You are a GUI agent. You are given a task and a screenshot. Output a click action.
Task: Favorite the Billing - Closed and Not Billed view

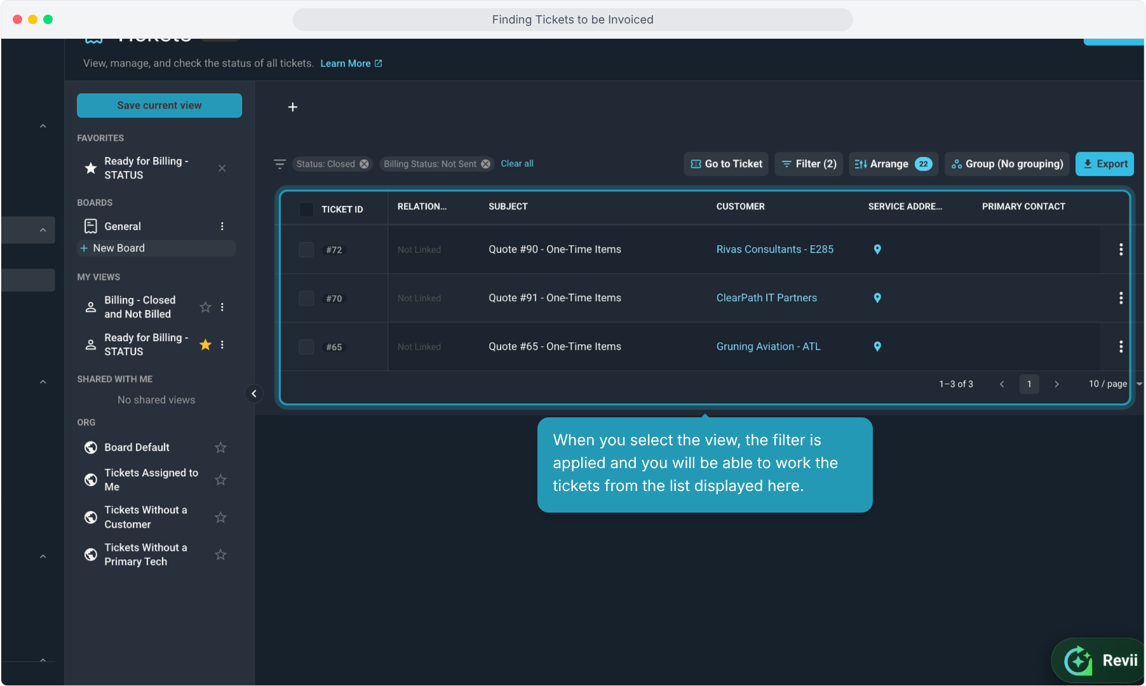205,307
